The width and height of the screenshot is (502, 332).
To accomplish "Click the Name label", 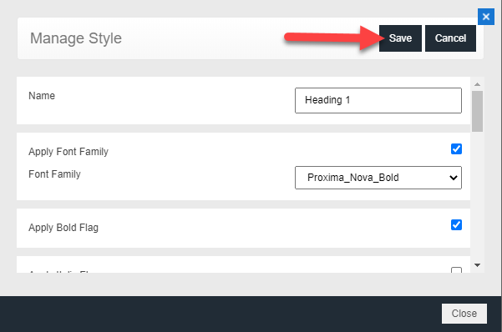I will (x=42, y=96).
